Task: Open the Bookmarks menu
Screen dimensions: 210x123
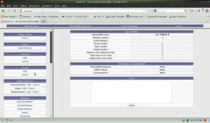Action: tap(34, 6)
